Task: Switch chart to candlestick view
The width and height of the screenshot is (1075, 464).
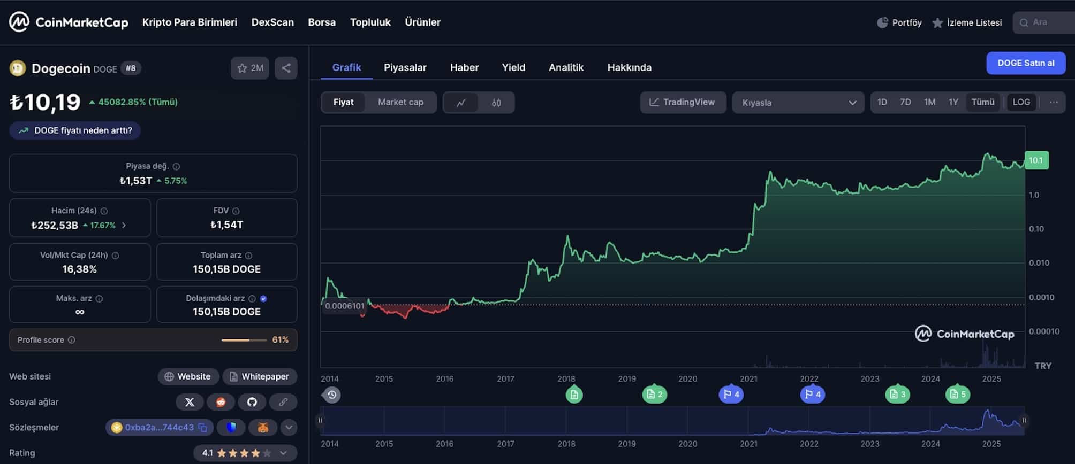Action: point(496,103)
